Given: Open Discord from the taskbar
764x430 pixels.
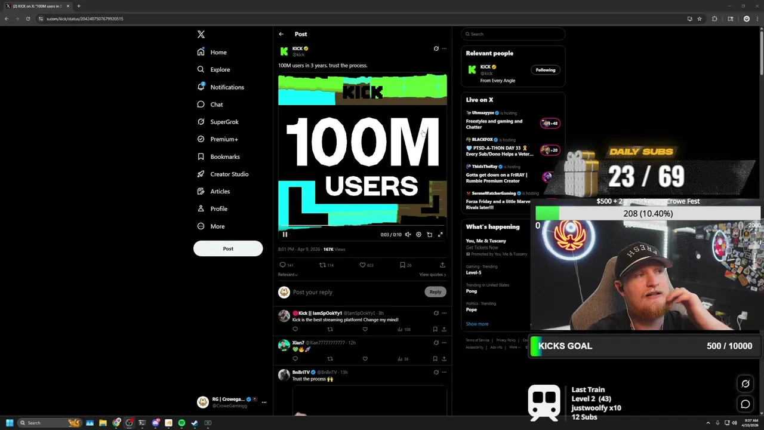Looking at the screenshot, I should [156, 423].
